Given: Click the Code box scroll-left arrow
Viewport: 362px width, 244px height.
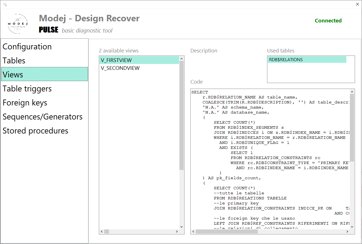Looking at the screenshot, I should 193,232.
